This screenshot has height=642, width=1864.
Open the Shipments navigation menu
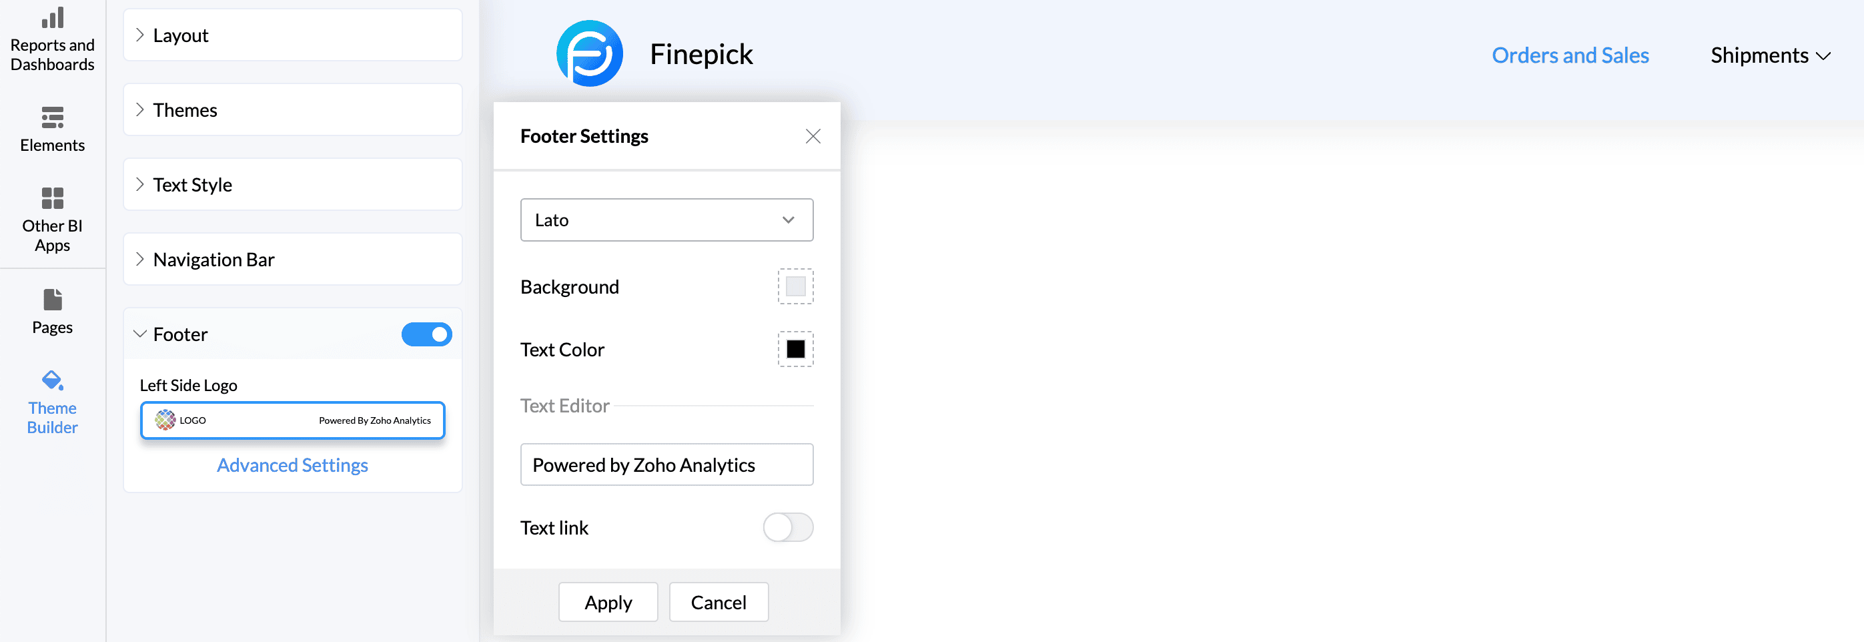[1770, 56]
